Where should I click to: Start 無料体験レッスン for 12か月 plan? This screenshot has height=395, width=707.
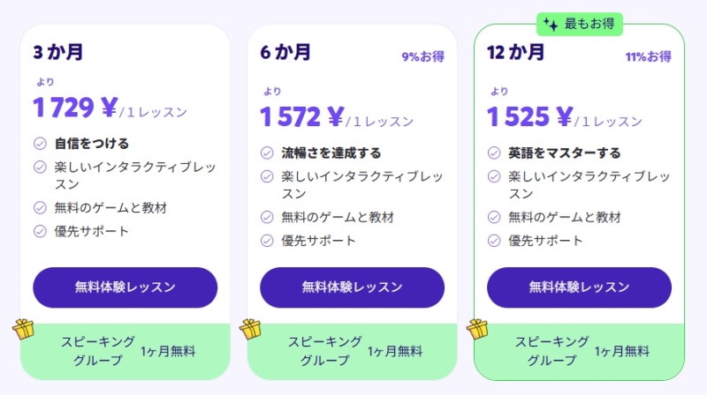(x=579, y=287)
